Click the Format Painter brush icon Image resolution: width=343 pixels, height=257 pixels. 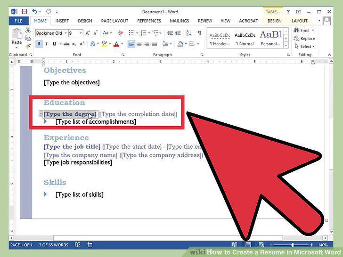(28, 46)
